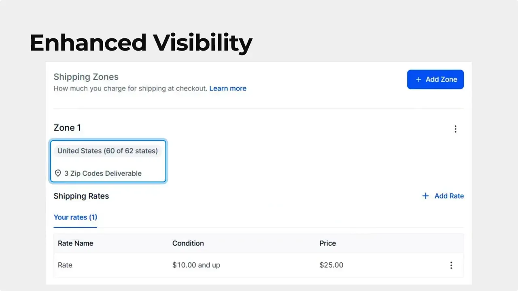The width and height of the screenshot is (518, 291).
Task: Click the Rate Name column header
Action: tap(76, 243)
